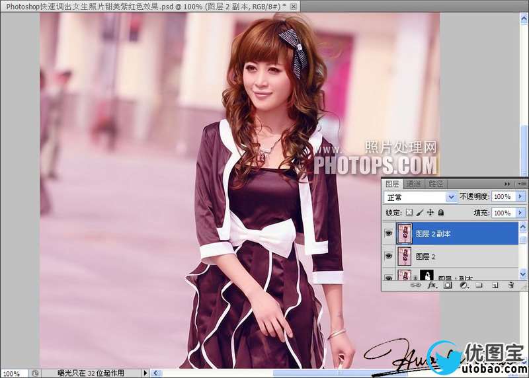Switch to the 路径 tab
Screen dimensions: 529x378
[x=436, y=184]
